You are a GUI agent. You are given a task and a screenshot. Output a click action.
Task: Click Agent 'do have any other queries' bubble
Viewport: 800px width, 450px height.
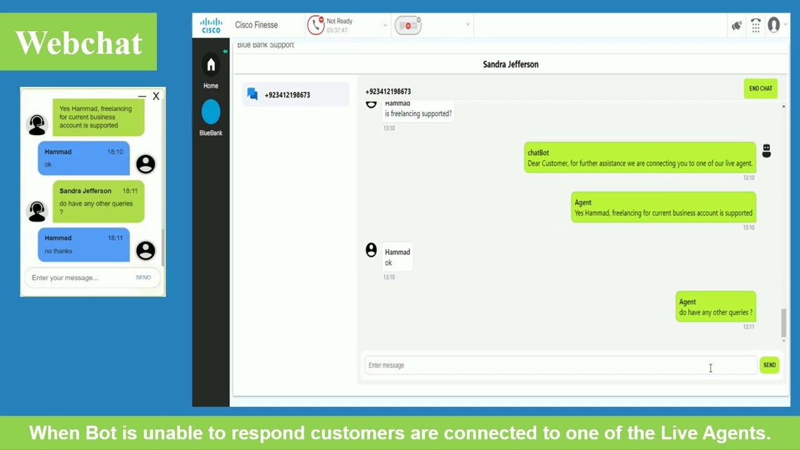point(716,307)
